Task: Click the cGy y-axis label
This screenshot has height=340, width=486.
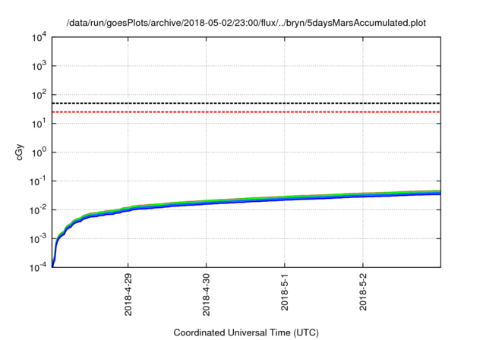Action: click(19, 152)
